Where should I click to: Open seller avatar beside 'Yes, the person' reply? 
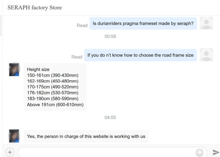14,136
